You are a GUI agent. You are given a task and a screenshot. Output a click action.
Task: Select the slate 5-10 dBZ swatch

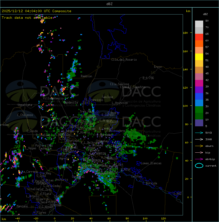[199, 123]
